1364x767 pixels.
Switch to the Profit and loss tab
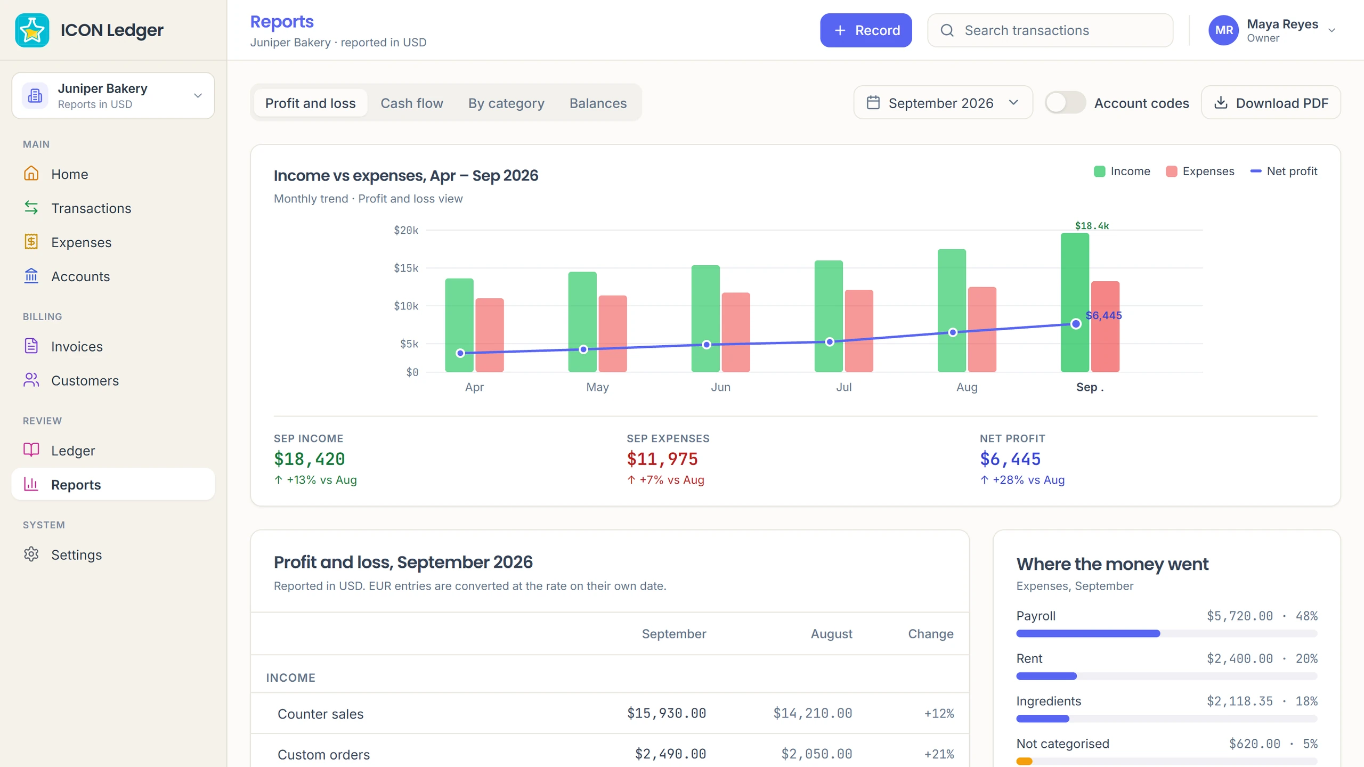pos(311,103)
